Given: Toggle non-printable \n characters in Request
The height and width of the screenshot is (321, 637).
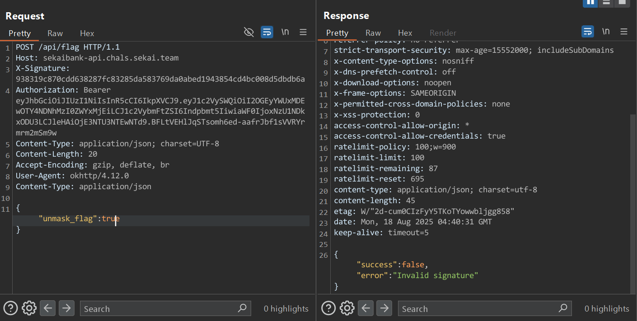Looking at the screenshot, I should coord(285,32).
